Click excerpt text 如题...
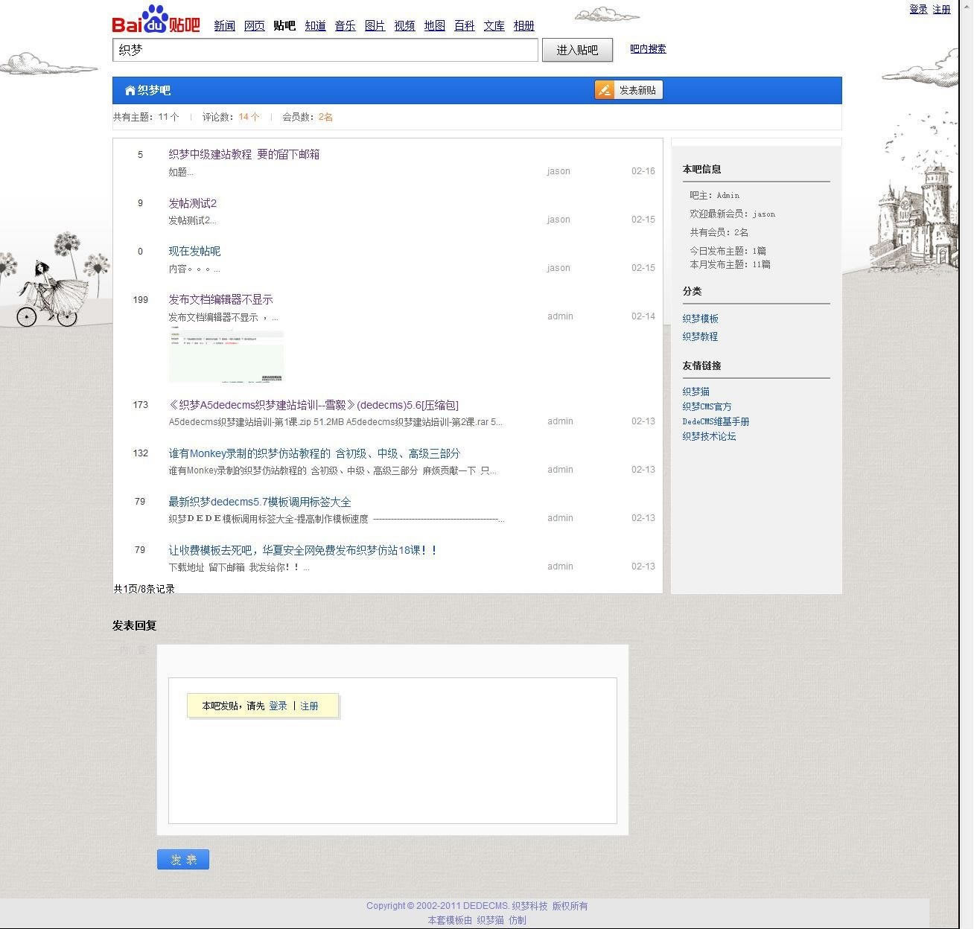974x929 pixels. click(181, 172)
